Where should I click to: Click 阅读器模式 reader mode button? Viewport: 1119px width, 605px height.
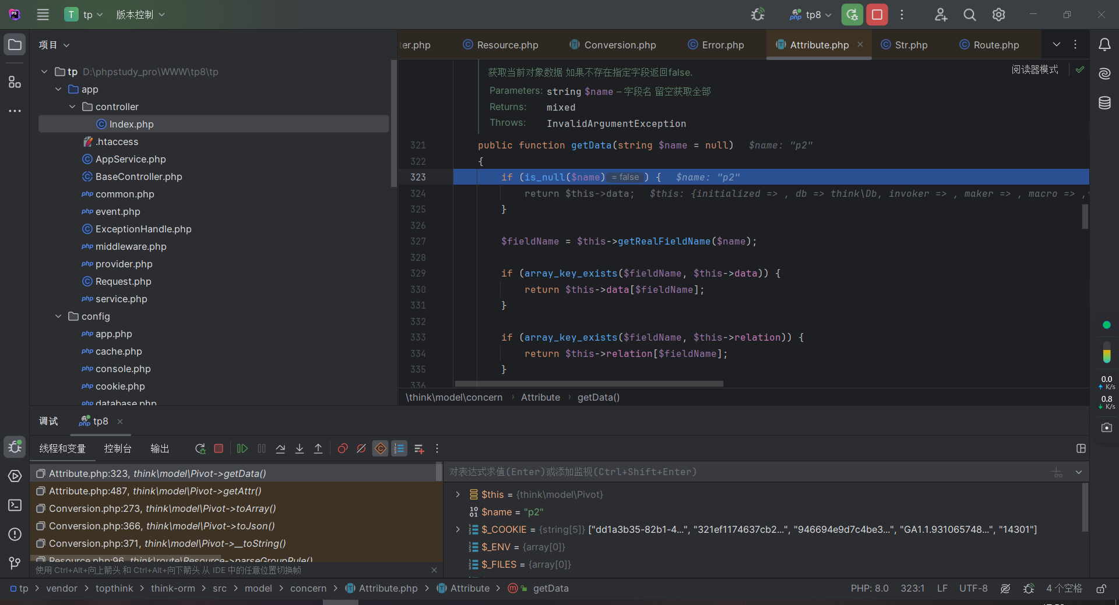pyautogui.click(x=1034, y=69)
